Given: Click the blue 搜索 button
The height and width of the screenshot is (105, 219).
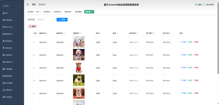Looking at the screenshot, I should [x=62, y=20].
